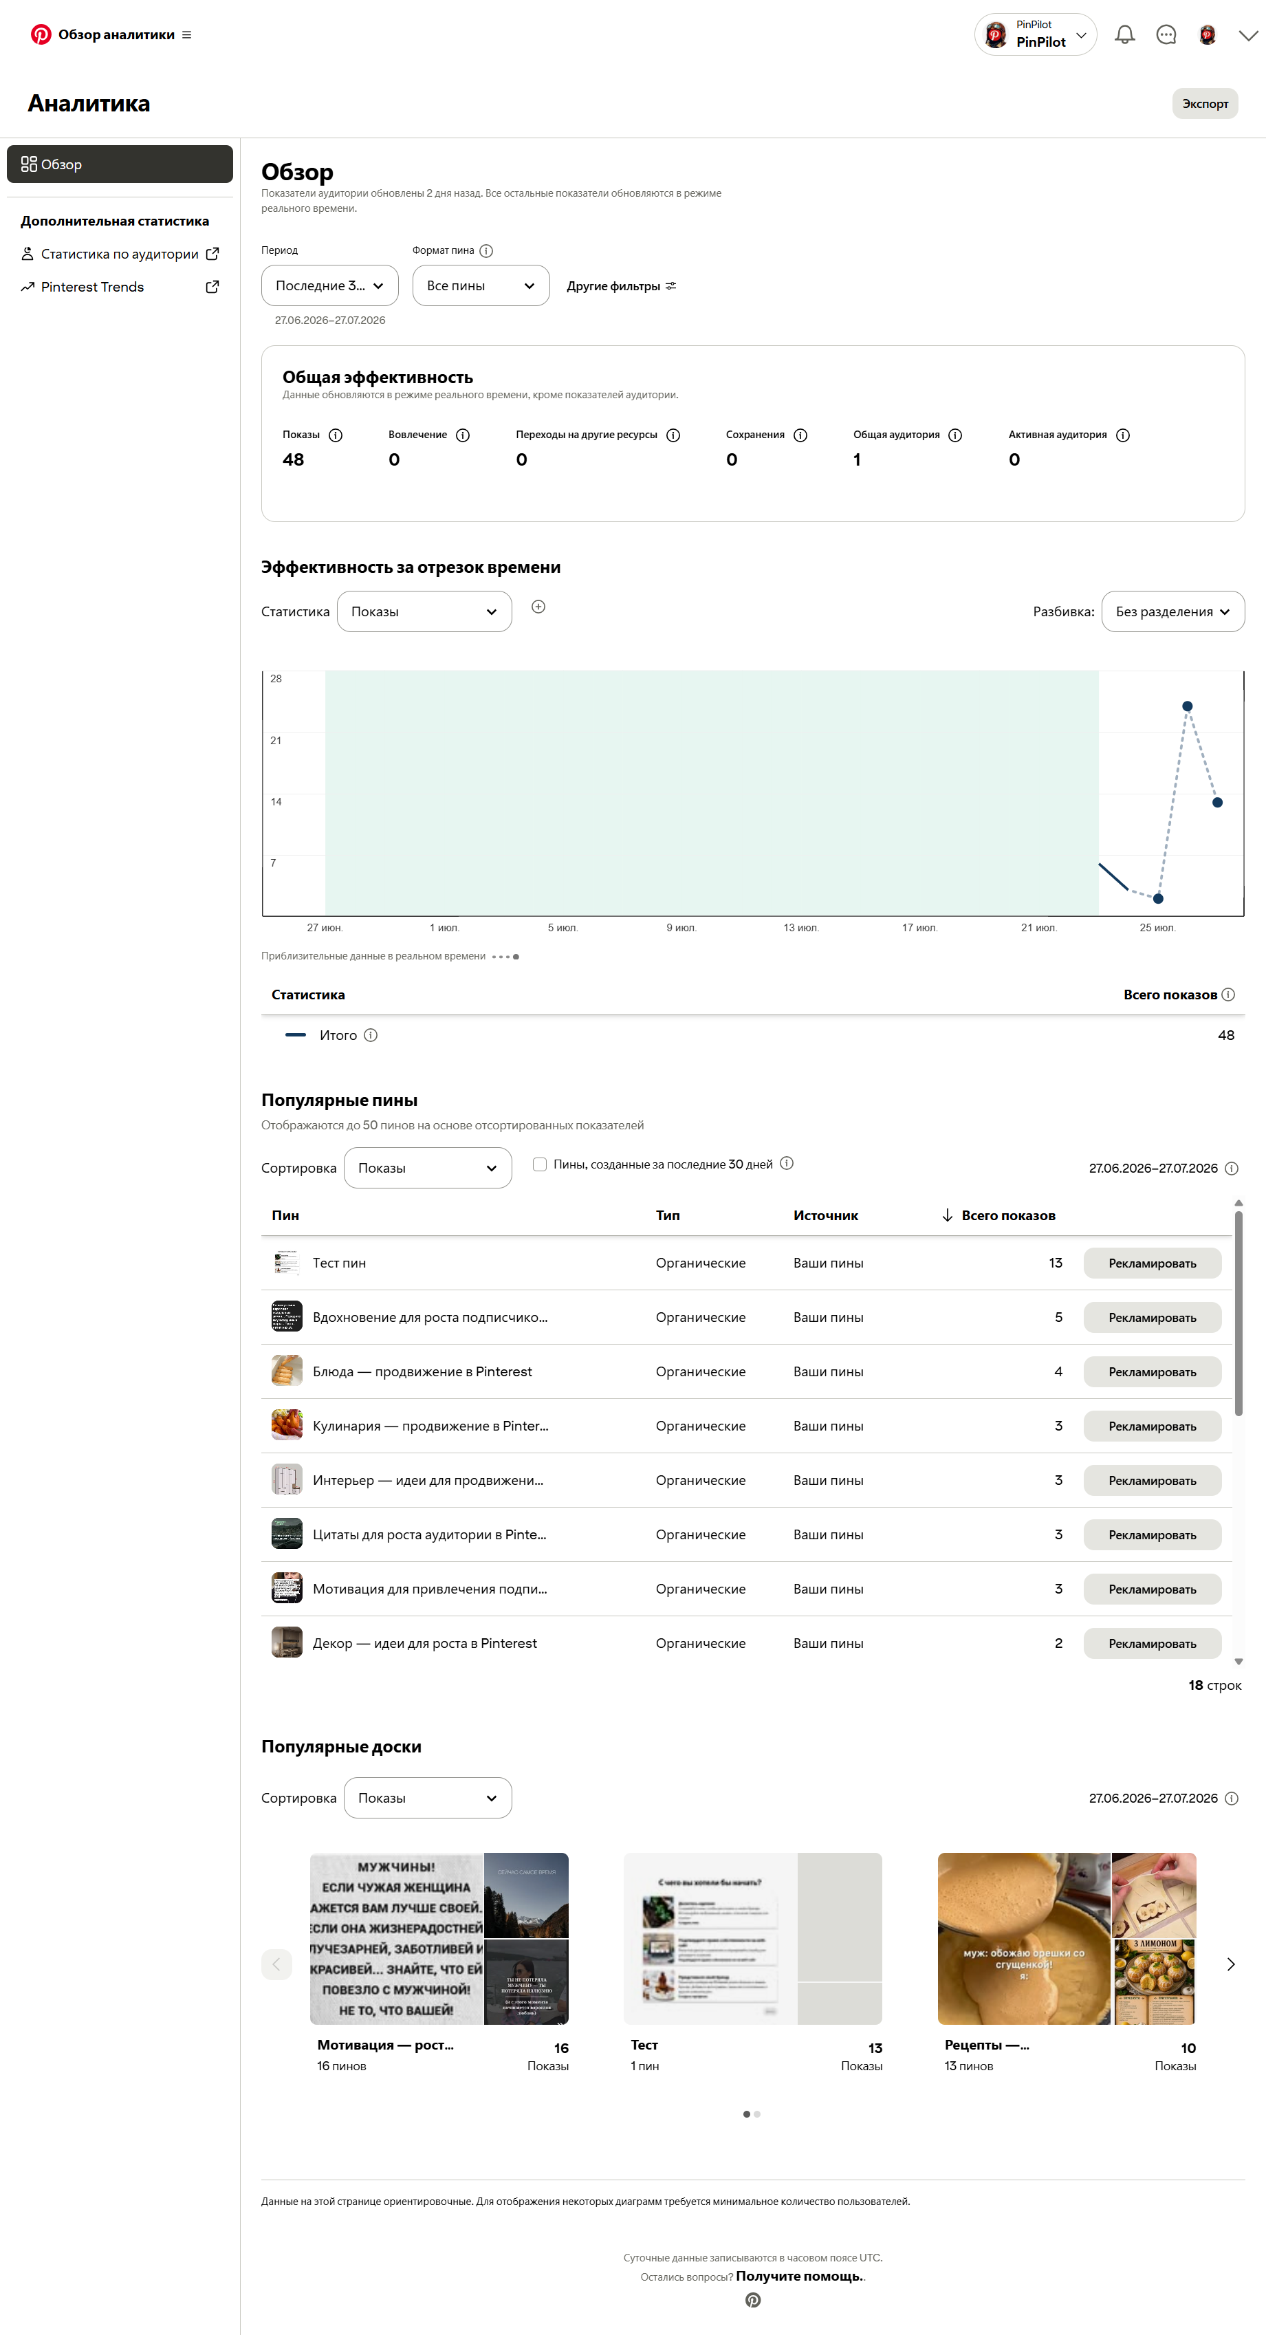Click info icon beside date range in Популярные доски

point(1232,1799)
